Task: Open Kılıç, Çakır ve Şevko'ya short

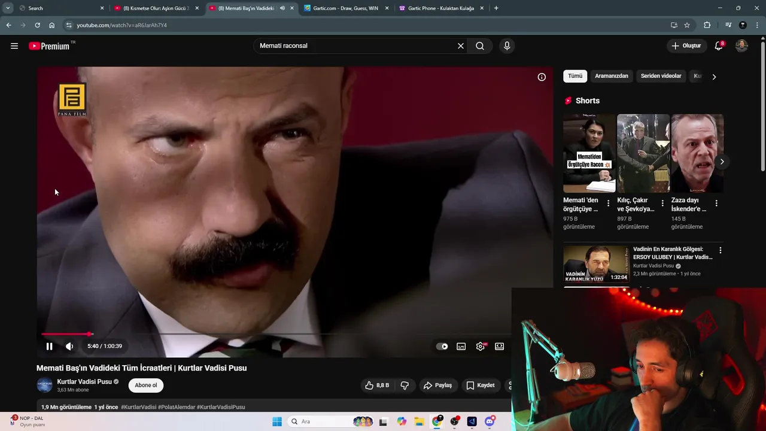Action: point(643,153)
